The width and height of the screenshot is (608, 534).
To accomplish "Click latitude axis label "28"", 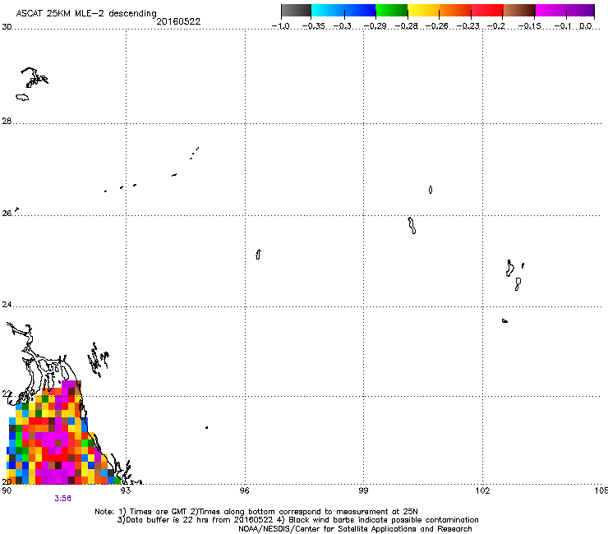I will (x=7, y=121).
